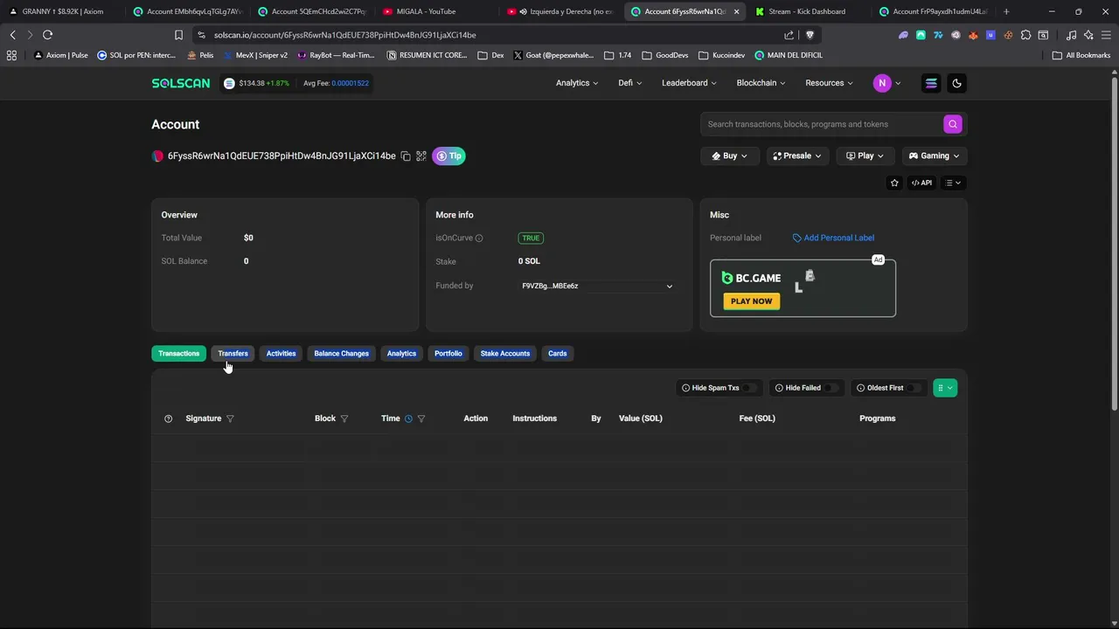Open the browser extensions puzzle icon
Screen dimensions: 1119x629
coord(1025,35)
